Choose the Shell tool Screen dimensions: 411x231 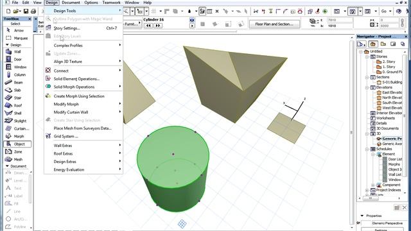(14, 113)
